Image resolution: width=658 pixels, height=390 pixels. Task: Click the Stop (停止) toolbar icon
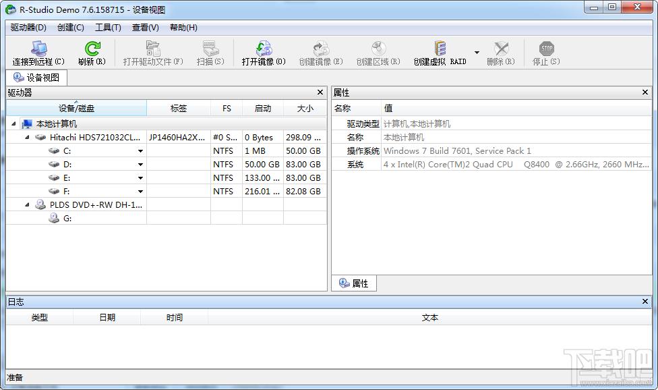coord(546,49)
